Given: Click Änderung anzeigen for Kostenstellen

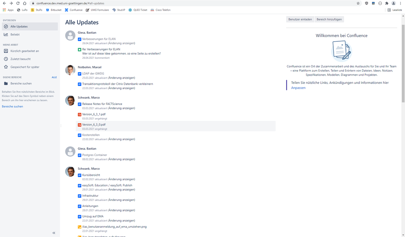Looking at the screenshot, I should 121,139.
